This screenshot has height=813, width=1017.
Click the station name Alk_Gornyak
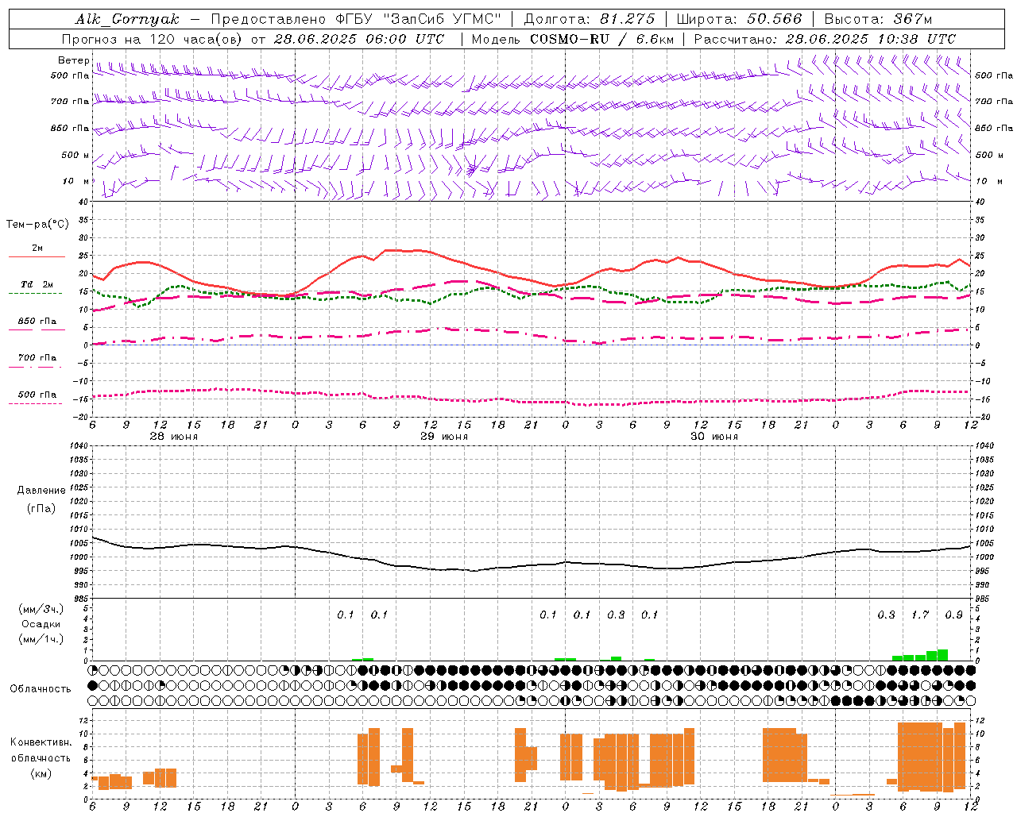coord(128,19)
